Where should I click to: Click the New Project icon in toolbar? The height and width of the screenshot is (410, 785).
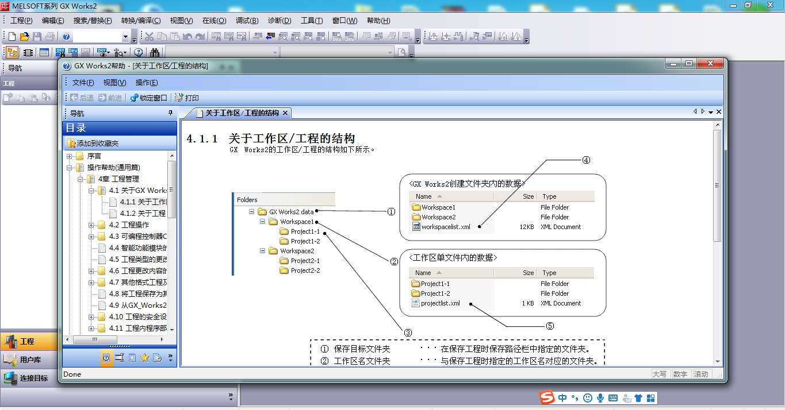[x=12, y=37]
